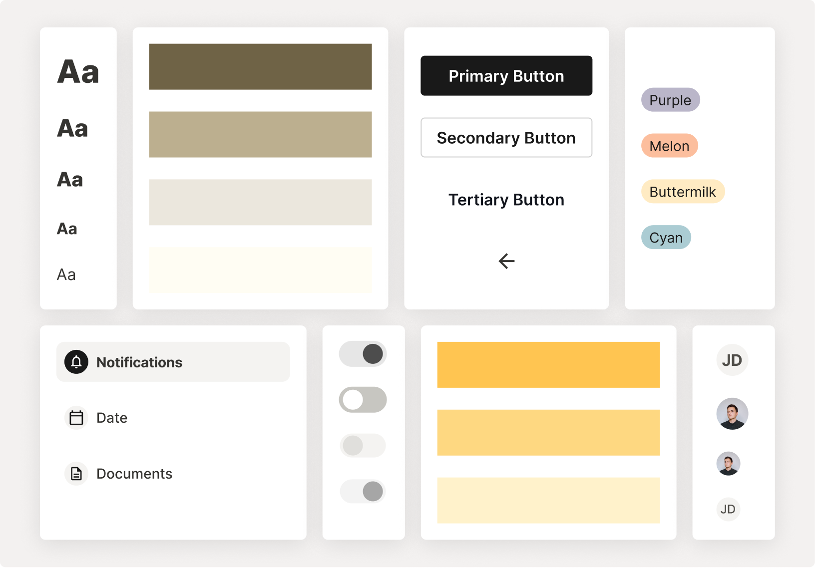Image resolution: width=815 pixels, height=568 pixels.
Task: Click the bell icon beside Notifications
Action: coord(76,362)
